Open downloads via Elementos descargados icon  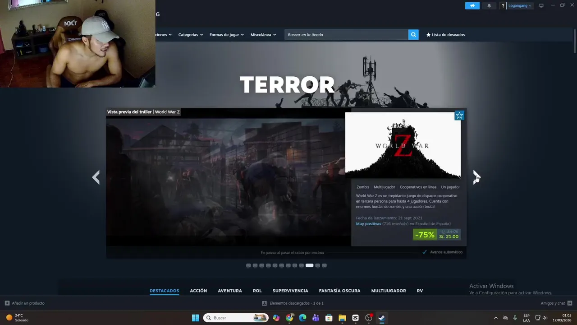click(x=265, y=303)
